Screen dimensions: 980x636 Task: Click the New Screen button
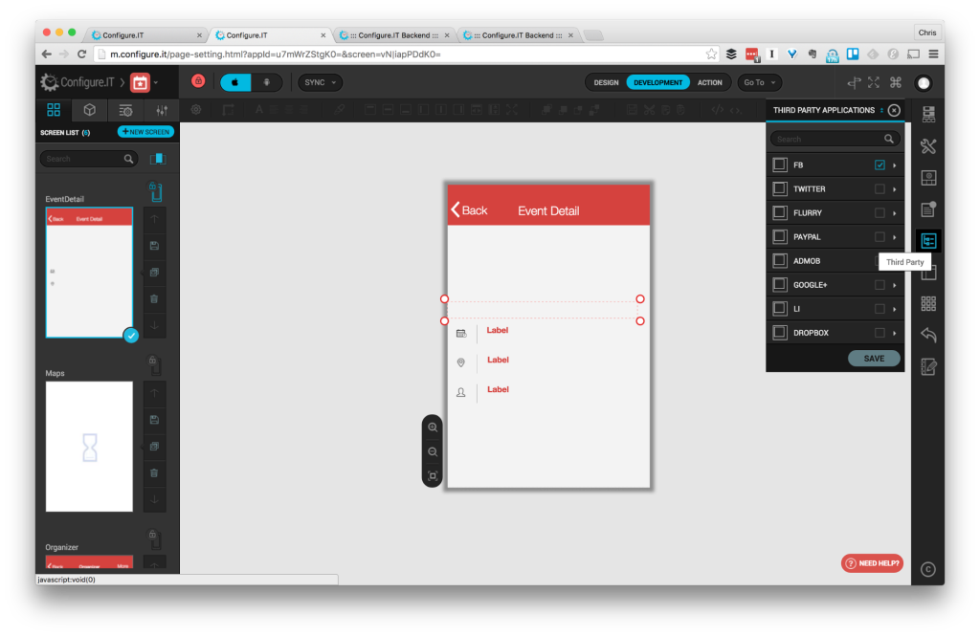coord(145,132)
